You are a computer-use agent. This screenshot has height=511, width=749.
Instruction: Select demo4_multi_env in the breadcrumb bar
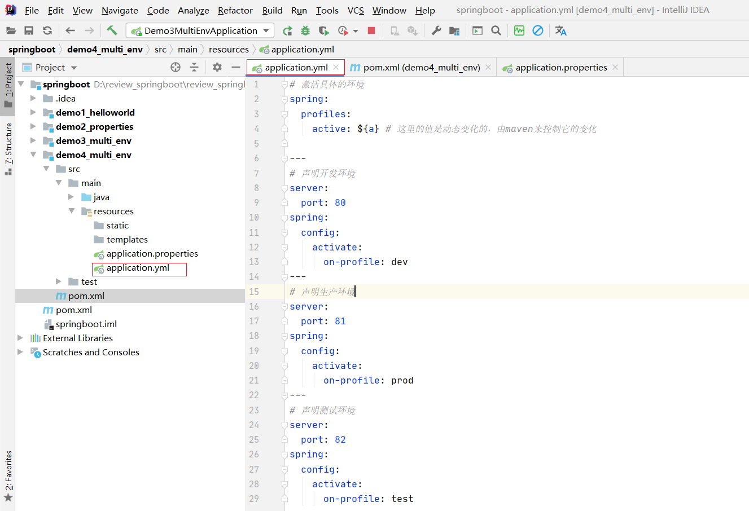pyautogui.click(x=104, y=50)
